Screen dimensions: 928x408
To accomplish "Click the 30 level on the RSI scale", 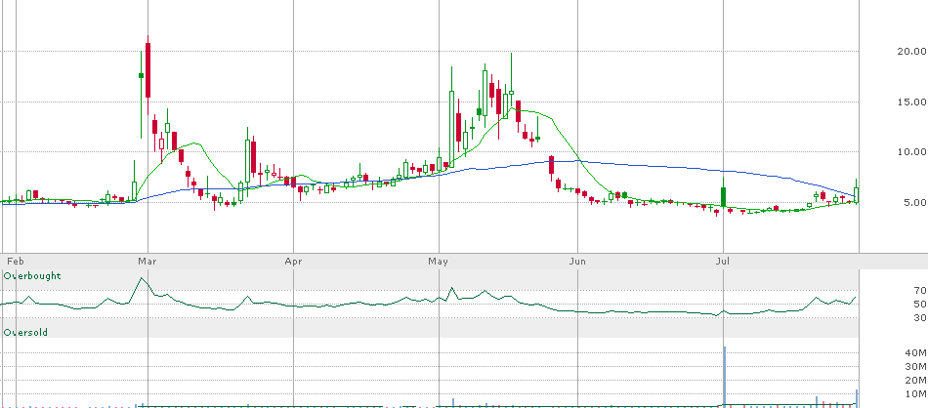I will pyautogui.click(x=919, y=317).
